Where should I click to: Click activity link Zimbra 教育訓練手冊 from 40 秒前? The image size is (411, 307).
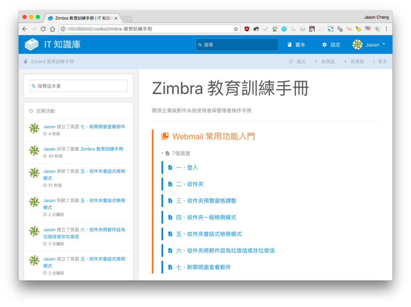tap(102, 149)
